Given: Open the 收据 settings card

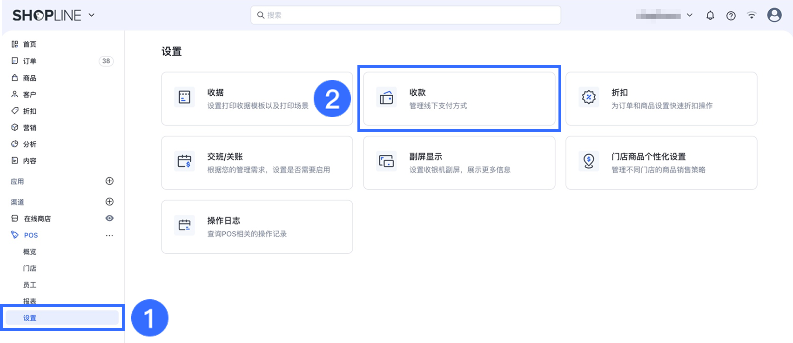Looking at the screenshot, I should [257, 99].
